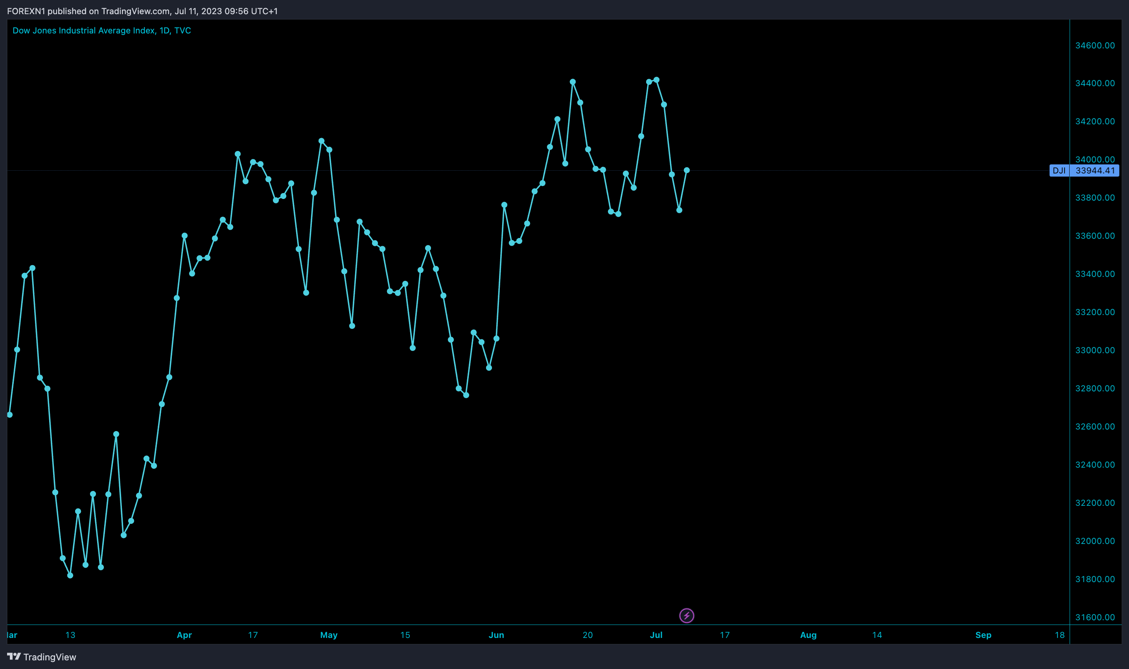
Task: Click the 31800.00 price axis label
Action: coord(1095,579)
